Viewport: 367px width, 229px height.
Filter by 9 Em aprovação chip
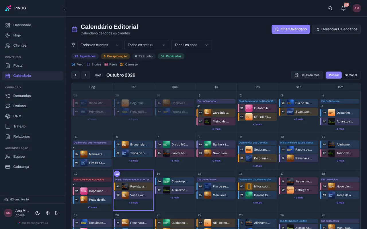click(115, 56)
